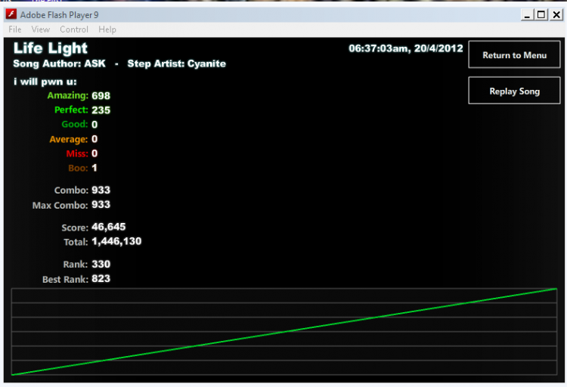Click the Return to Menu button
This screenshot has height=387, width=567.
514,55
